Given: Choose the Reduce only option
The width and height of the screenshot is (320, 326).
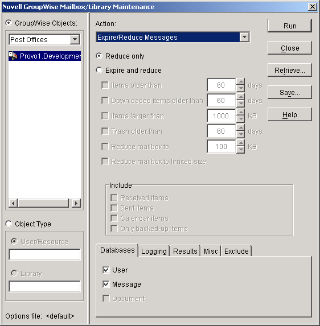Looking at the screenshot, I should click(99, 56).
